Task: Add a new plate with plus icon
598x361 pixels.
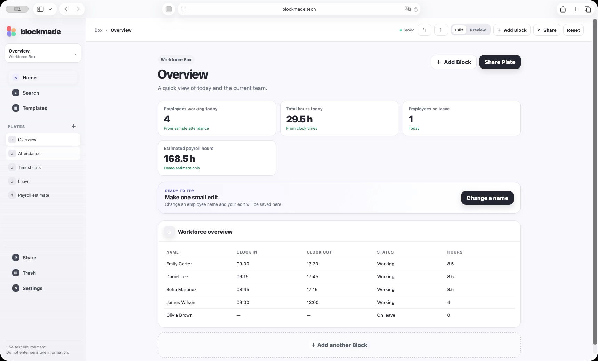Action: tap(74, 126)
